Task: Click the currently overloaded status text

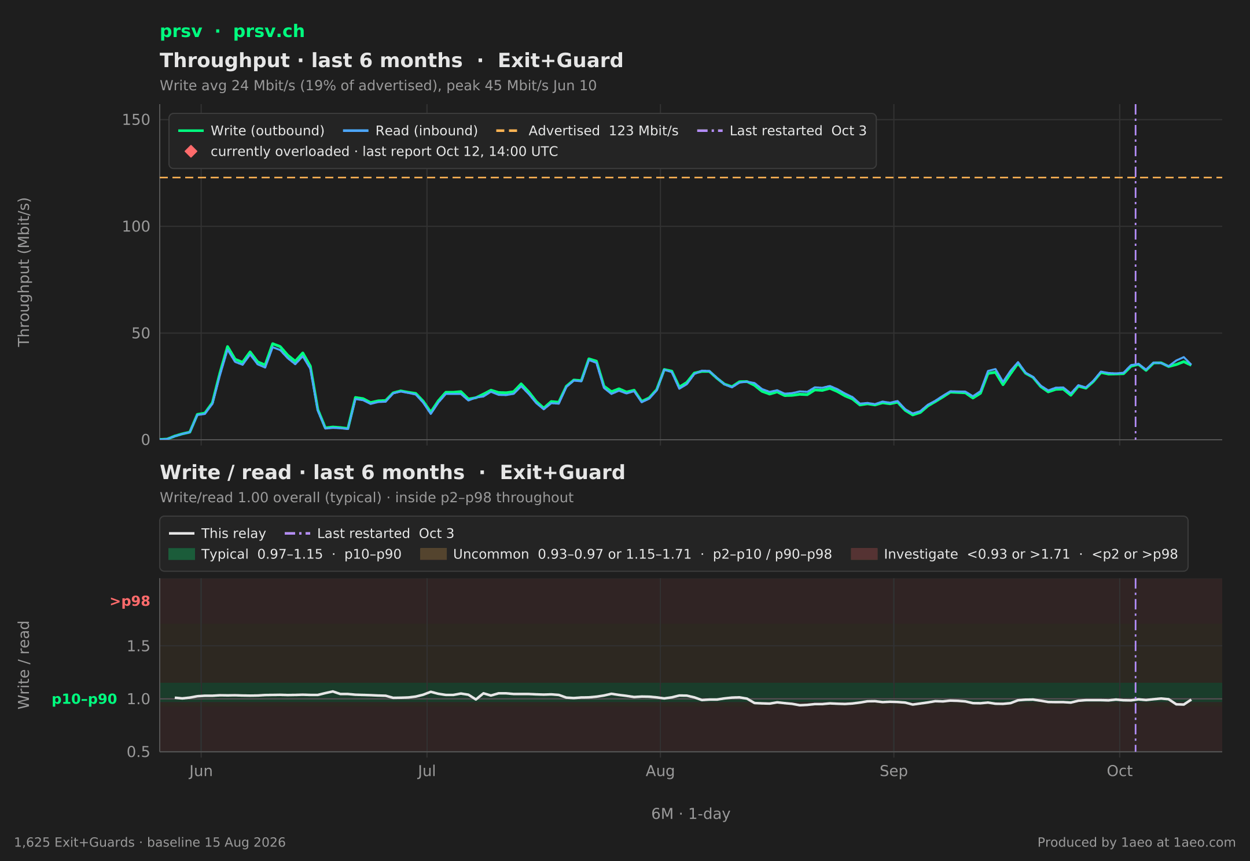Action: click(384, 152)
